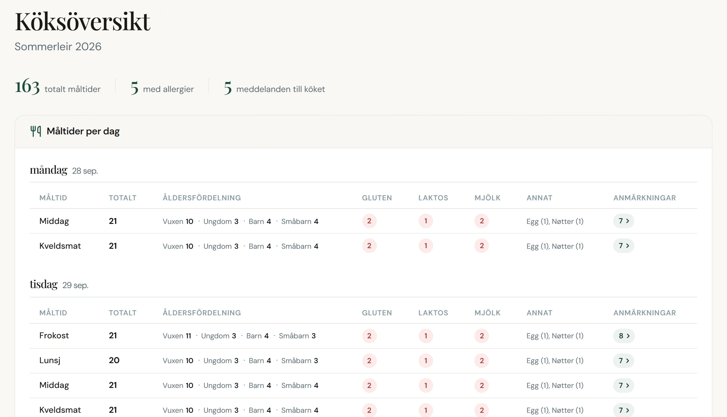Click the måndag 28 sep. day heading
This screenshot has width=727, height=417.
point(64,170)
